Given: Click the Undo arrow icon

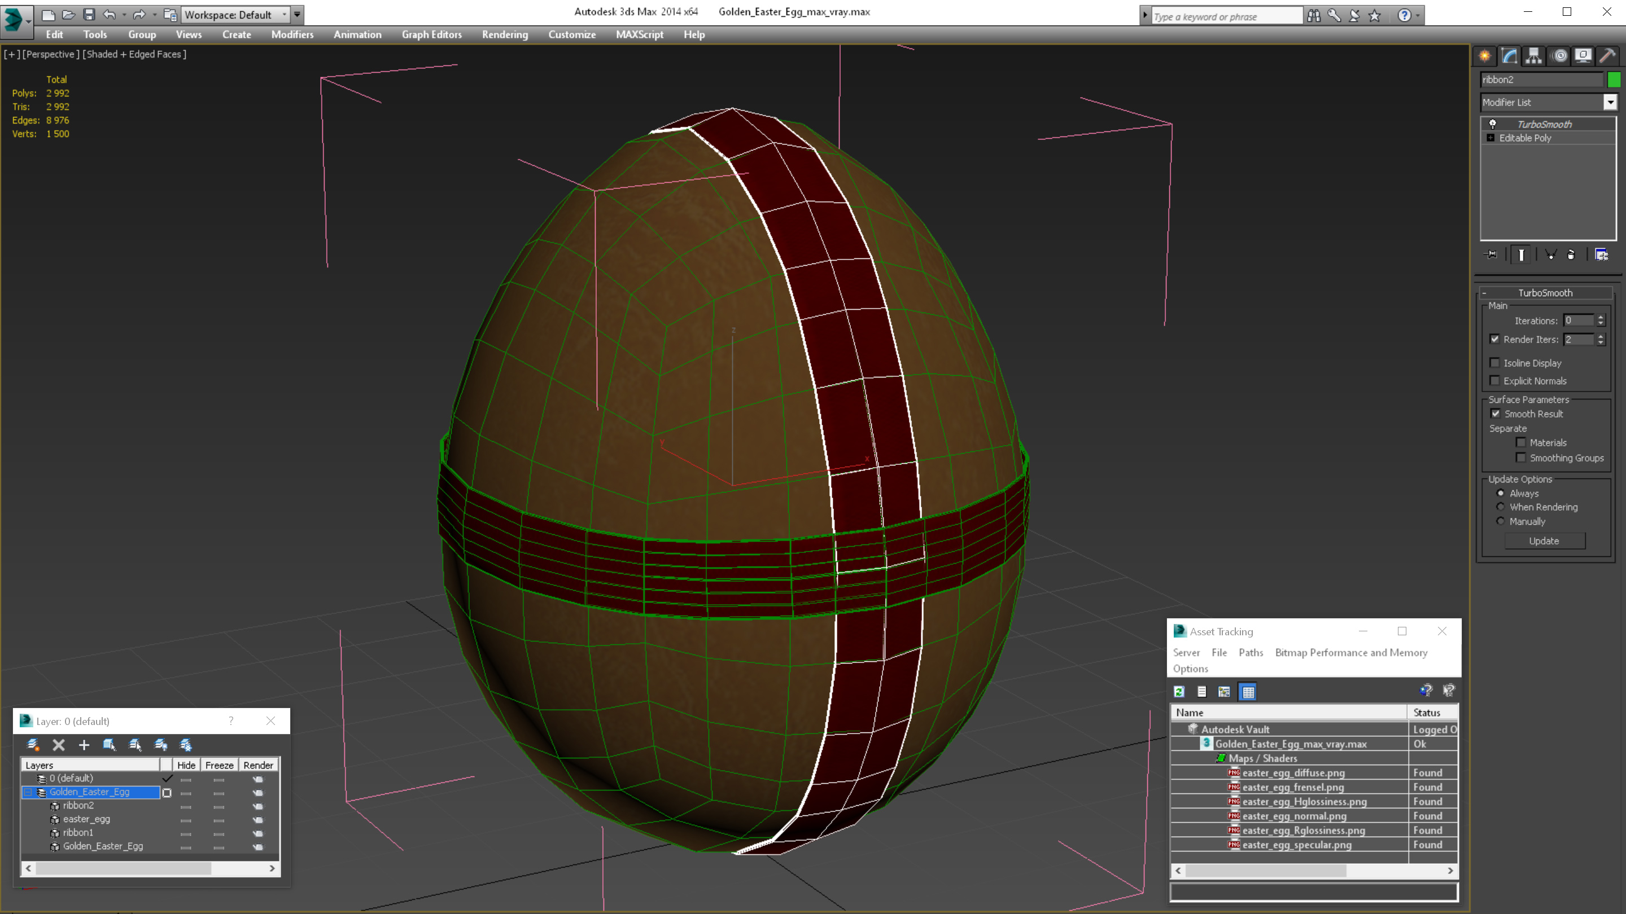Looking at the screenshot, I should point(109,15).
